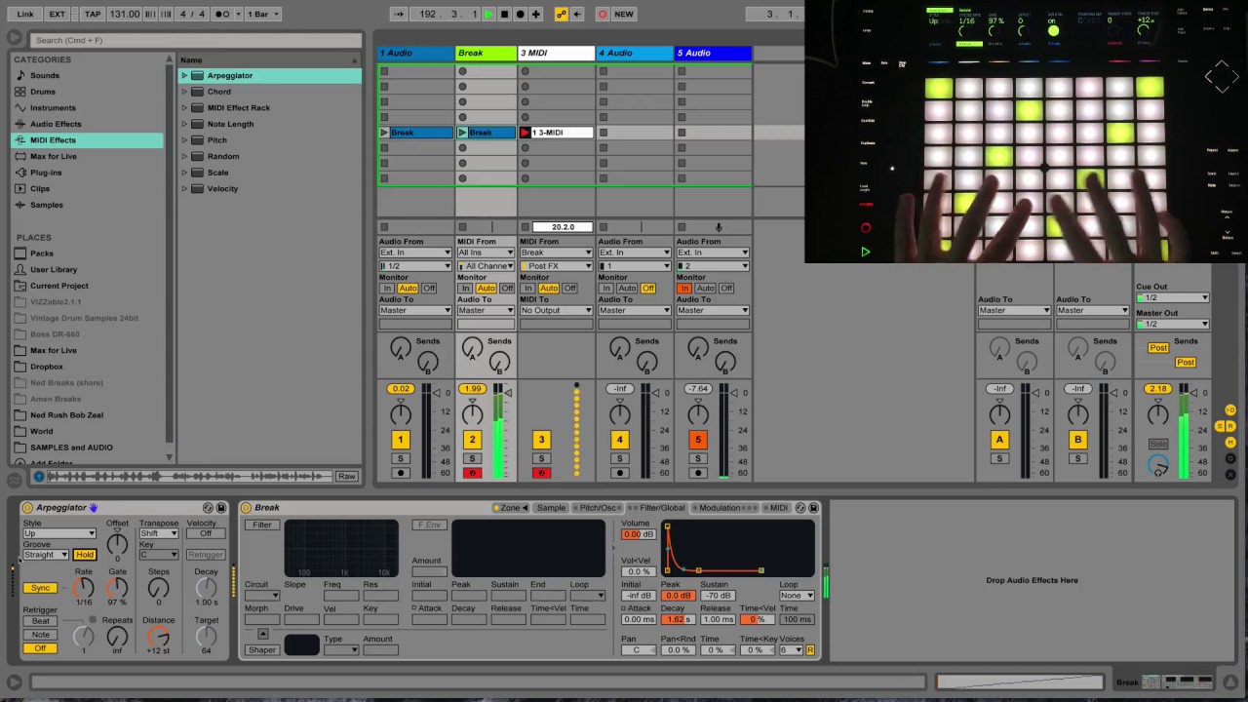Viewport: 1248px width, 702px height.
Task: Select the Sounds category icon
Action: (x=20, y=75)
